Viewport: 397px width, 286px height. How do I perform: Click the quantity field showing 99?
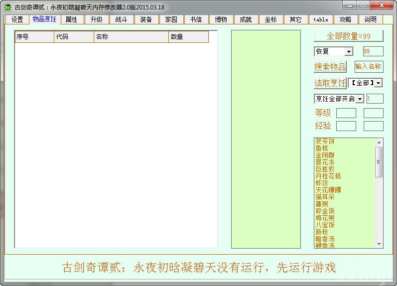tap(373, 51)
